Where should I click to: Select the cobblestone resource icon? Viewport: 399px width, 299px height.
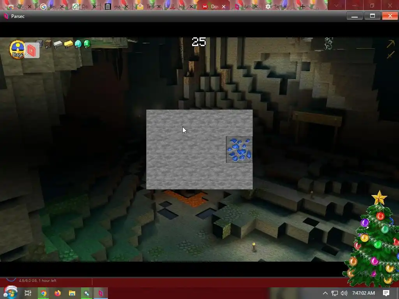click(x=39, y=44)
